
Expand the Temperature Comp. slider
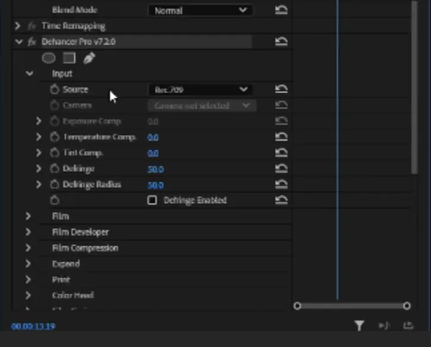pyautogui.click(x=39, y=137)
